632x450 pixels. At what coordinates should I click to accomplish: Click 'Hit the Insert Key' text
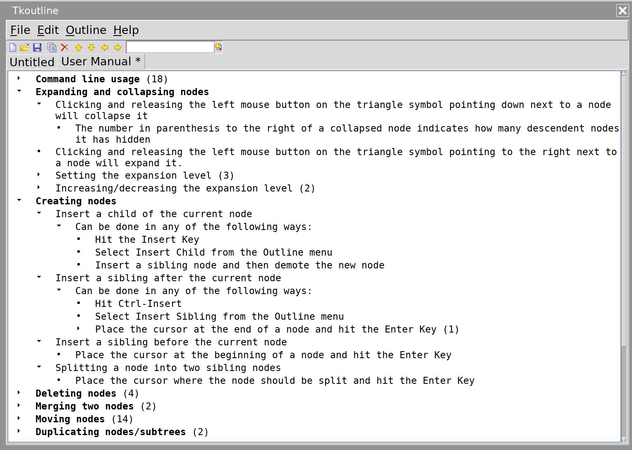[147, 239]
